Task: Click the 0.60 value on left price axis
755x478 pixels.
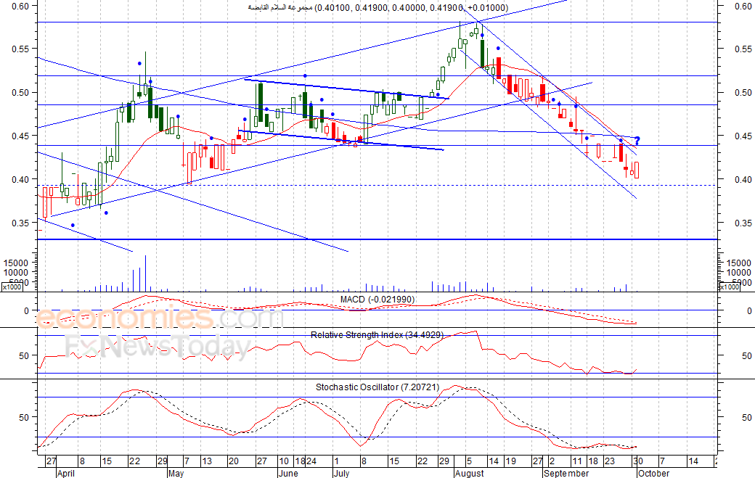Action: point(20,6)
